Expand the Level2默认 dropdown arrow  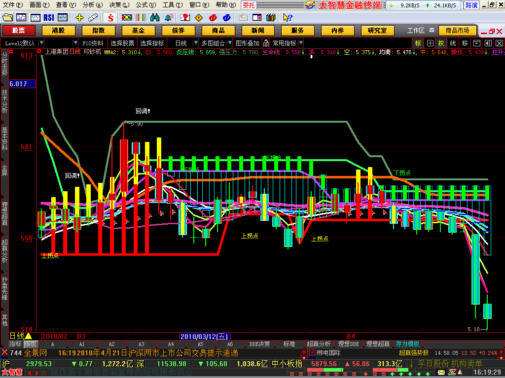41,43
